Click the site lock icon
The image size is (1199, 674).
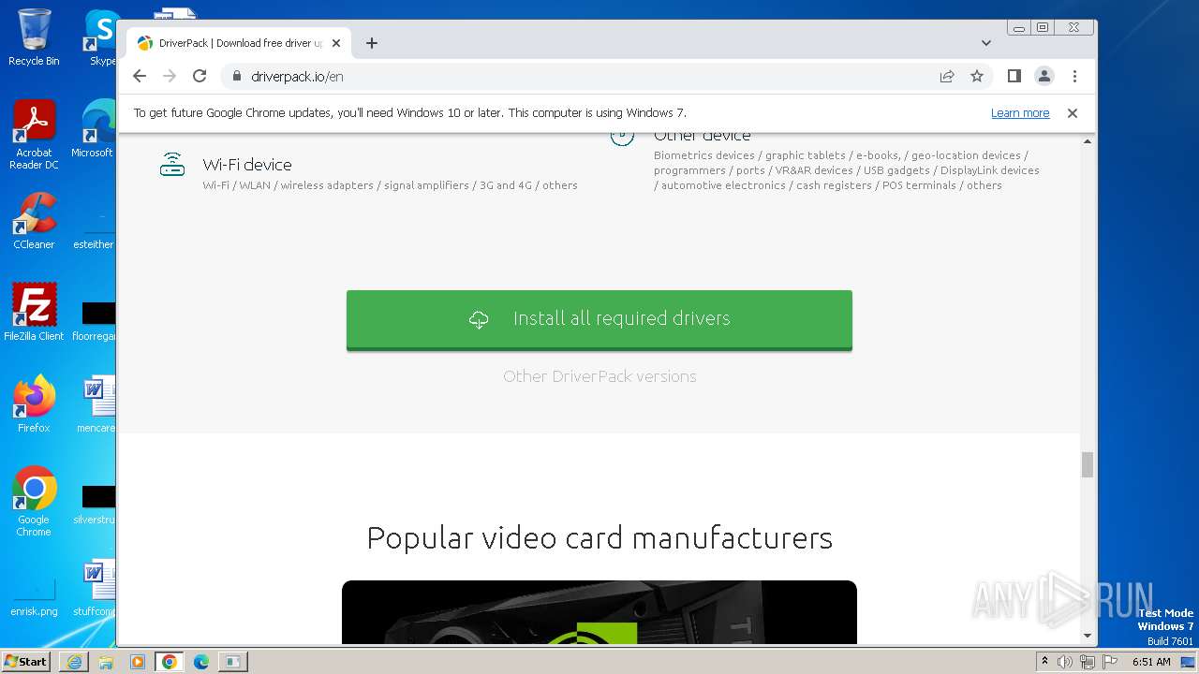[236, 76]
